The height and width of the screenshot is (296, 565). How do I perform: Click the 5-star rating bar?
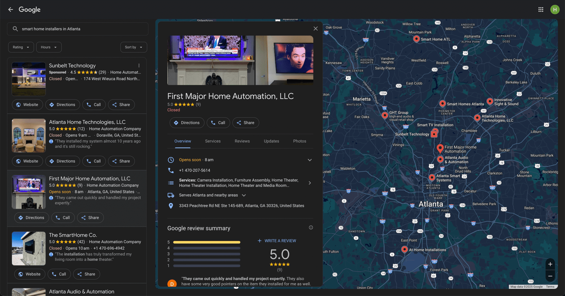click(x=207, y=242)
